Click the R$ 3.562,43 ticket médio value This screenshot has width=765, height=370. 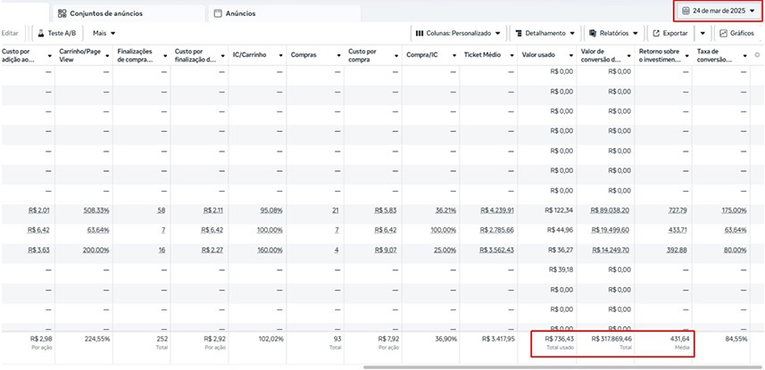[496, 250]
